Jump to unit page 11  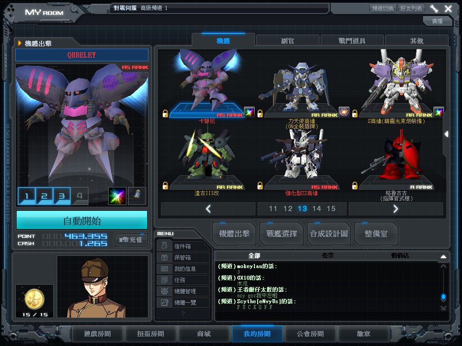tap(273, 209)
